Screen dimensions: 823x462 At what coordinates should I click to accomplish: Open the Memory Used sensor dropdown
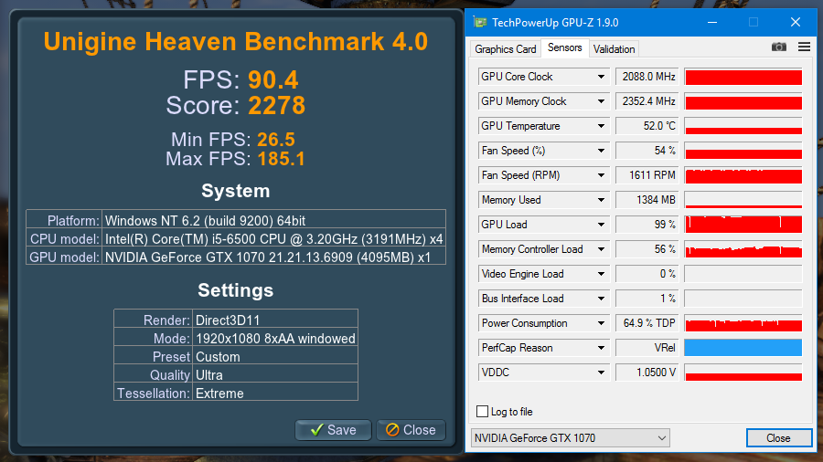click(x=601, y=200)
